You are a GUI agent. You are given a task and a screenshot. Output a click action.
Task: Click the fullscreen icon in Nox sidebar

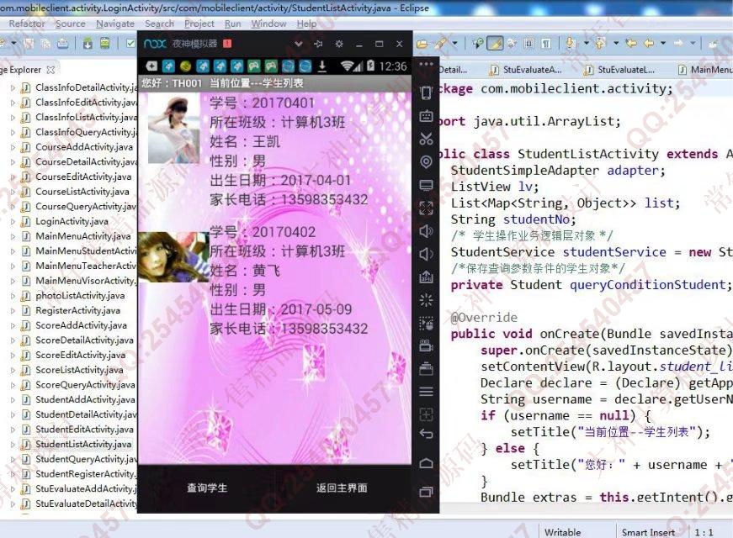coord(426,208)
